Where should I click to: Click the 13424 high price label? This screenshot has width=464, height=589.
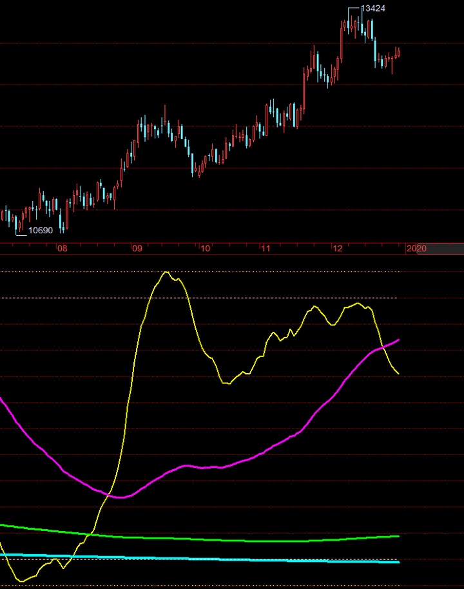tap(372, 8)
